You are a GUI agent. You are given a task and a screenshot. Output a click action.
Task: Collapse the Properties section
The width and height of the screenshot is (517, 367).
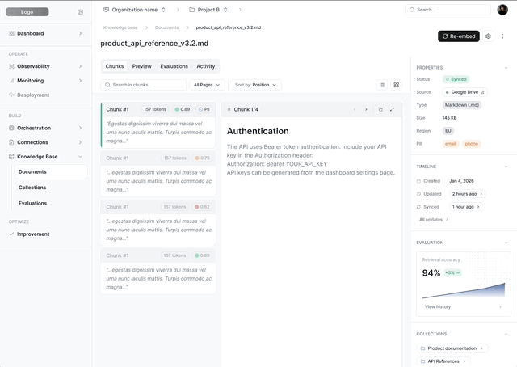coord(506,68)
